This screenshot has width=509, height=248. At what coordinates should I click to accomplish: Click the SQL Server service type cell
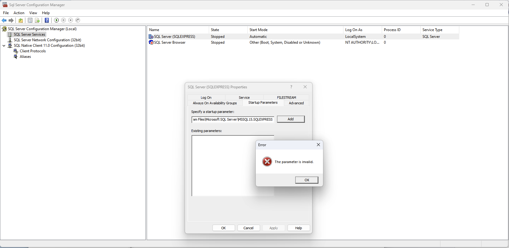pyautogui.click(x=431, y=37)
